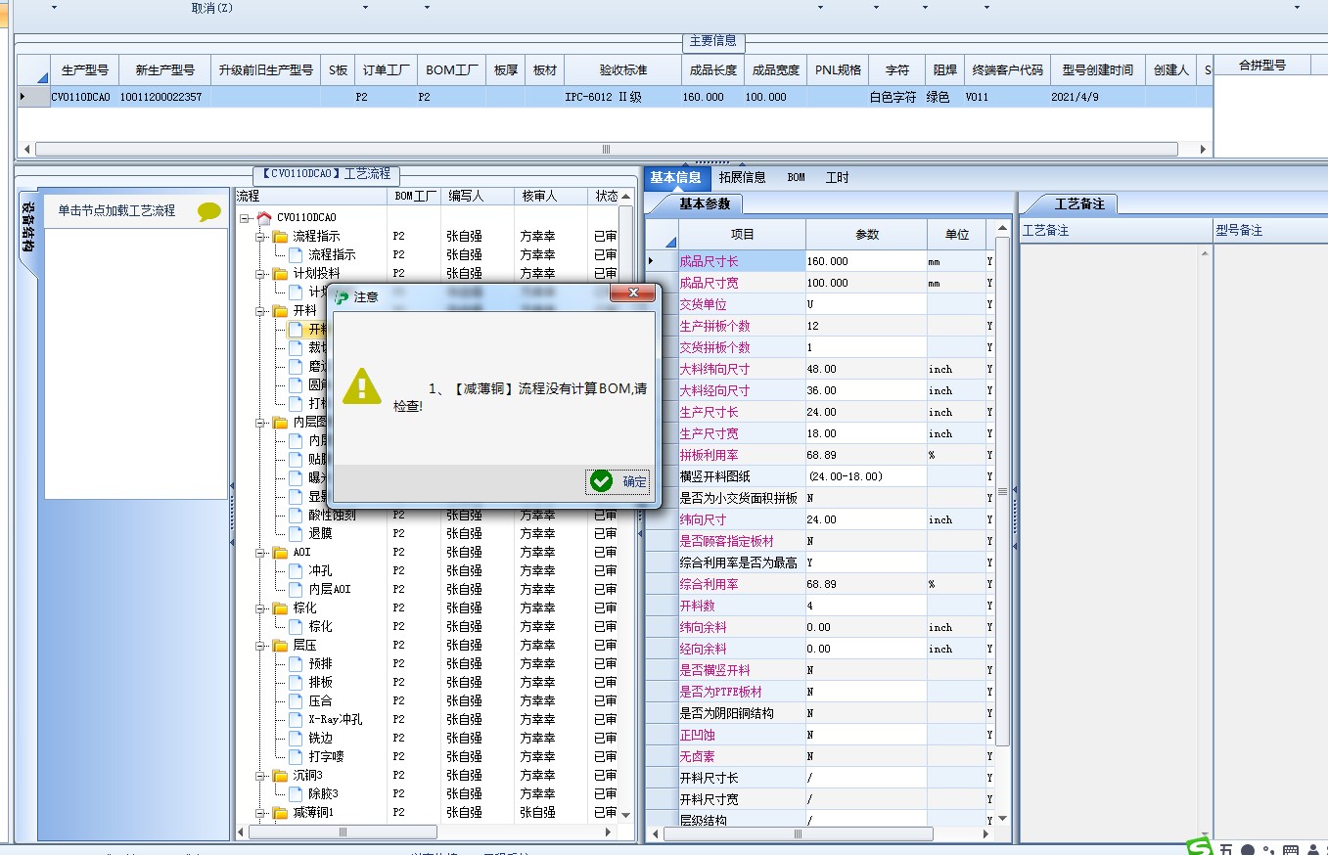Select the 基本参数 sub-tab

point(704,203)
